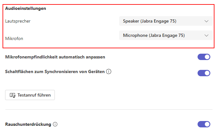217x135 pixels.
Task: Click the info icon next to Rauschunterdrückung
Action: tap(55, 124)
